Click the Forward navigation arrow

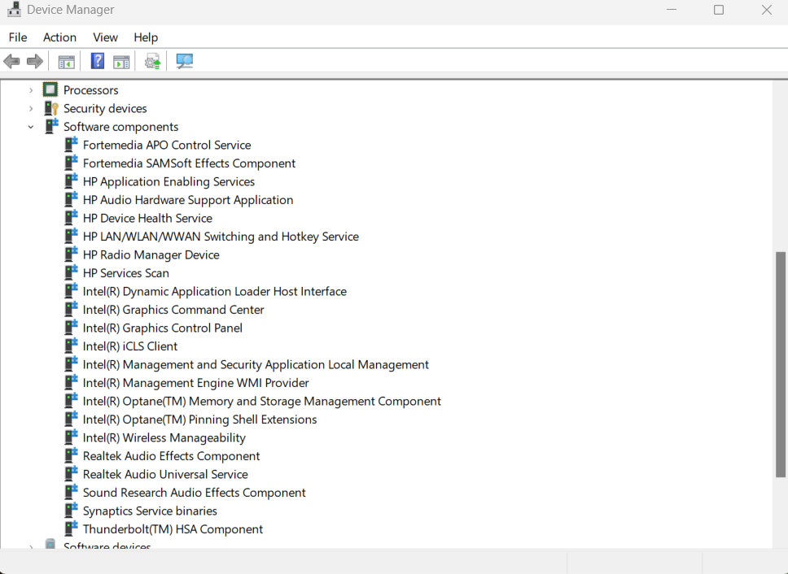[x=33, y=60]
